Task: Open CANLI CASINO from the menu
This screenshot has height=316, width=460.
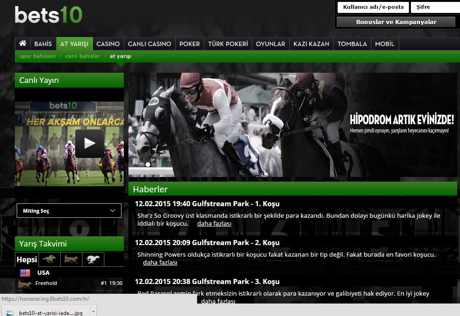Action: tap(149, 44)
